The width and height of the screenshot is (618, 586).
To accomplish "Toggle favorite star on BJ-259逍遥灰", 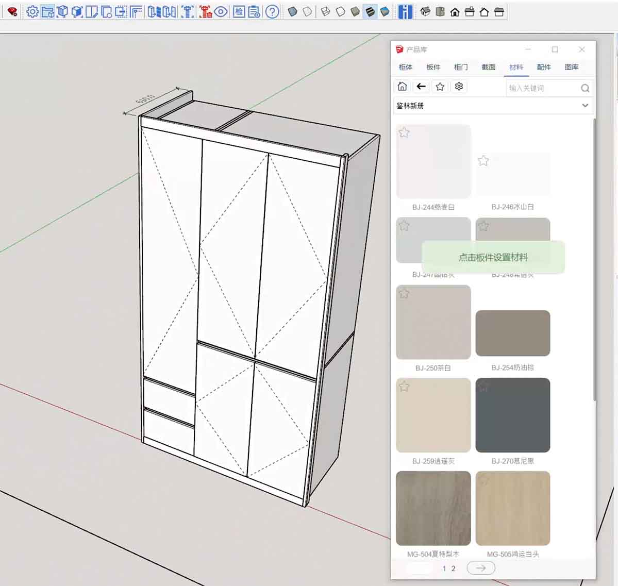I will pos(404,387).
